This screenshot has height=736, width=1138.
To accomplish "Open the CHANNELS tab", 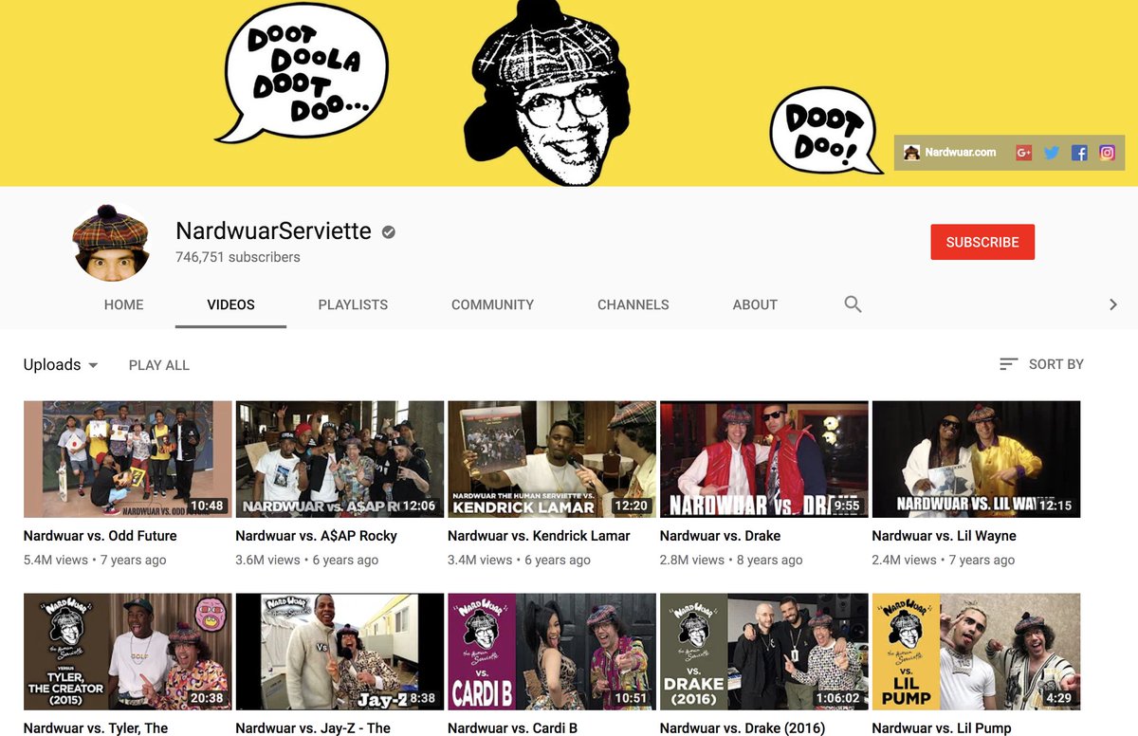I will (633, 304).
